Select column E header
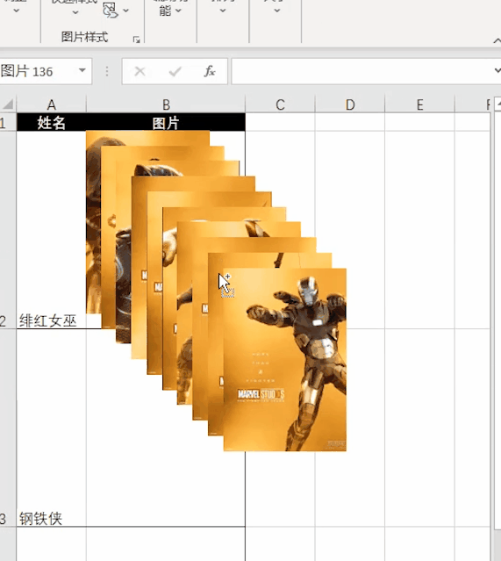This screenshot has height=561, width=501. click(x=419, y=104)
